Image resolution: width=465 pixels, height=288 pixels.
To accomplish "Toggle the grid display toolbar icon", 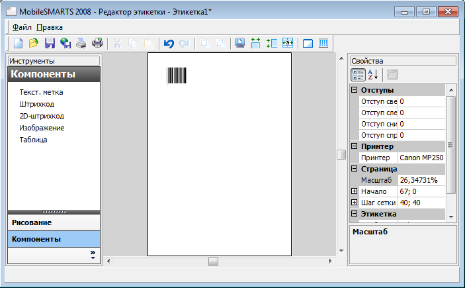I will tap(323, 44).
